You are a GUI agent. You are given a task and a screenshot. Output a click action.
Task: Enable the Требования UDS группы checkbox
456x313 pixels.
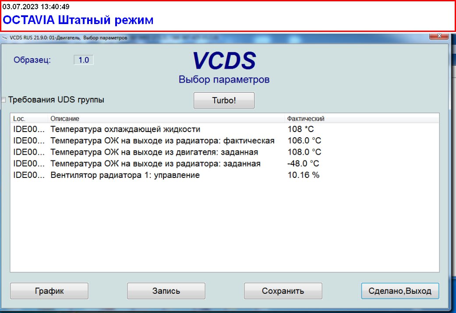[3, 100]
